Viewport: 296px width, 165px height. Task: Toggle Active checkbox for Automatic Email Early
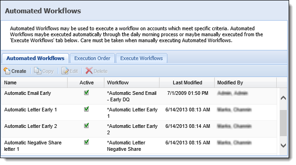(x=86, y=93)
